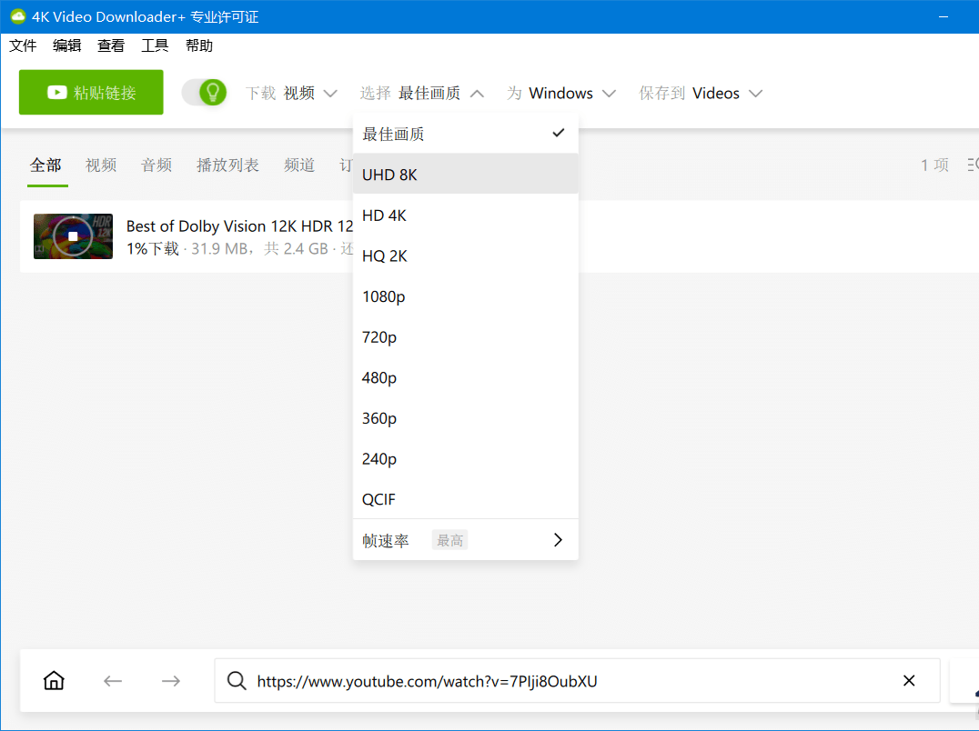
Task: Click the 粘贴链接 paste link button
Action: (91, 93)
